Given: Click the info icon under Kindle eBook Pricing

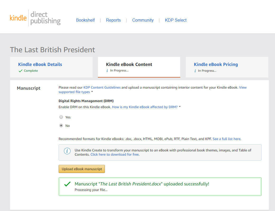Looking at the screenshot, I should tap(195, 71).
